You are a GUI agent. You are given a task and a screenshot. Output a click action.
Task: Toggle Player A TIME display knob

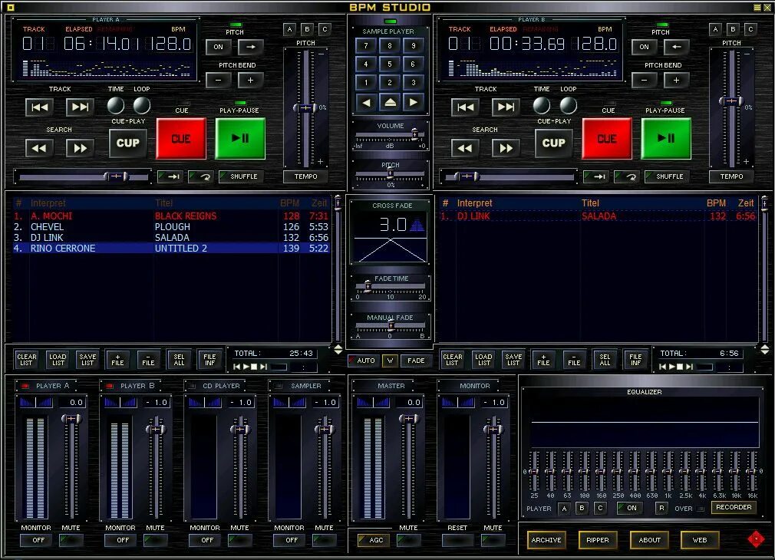point(116,105)
